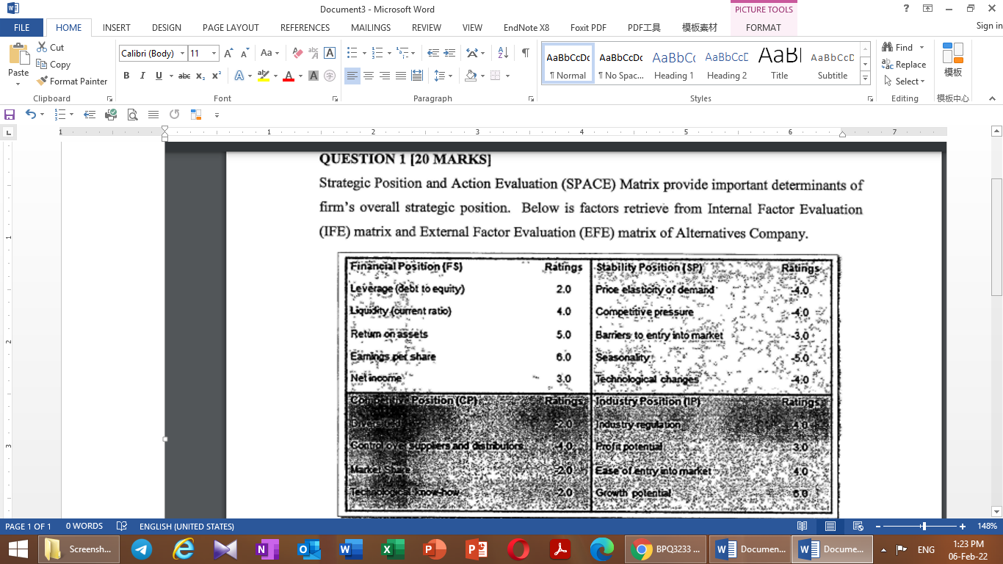Align paragraph to the right
Viewport: 1003px width, 564px height.
click(385, 76)
